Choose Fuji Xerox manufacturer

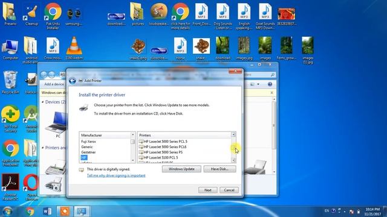point(89,142)
